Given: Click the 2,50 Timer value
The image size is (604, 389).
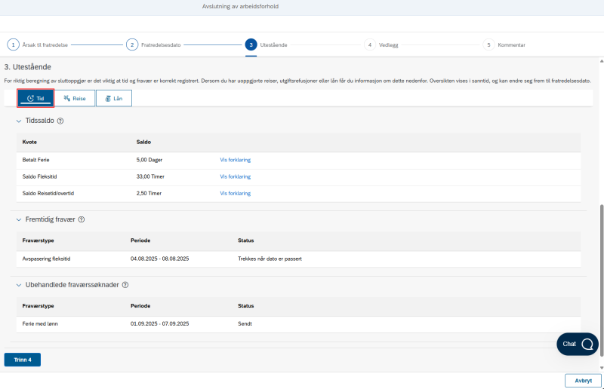Looking at the screenshot, I should pyautogui.click(x=149, y=193).
